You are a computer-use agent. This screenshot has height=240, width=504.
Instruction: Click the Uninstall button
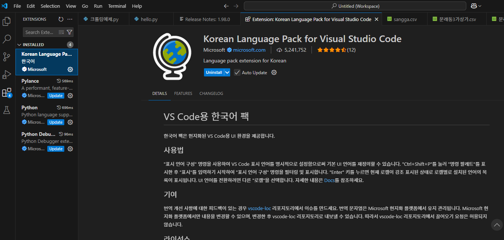[x=214, y=72]
